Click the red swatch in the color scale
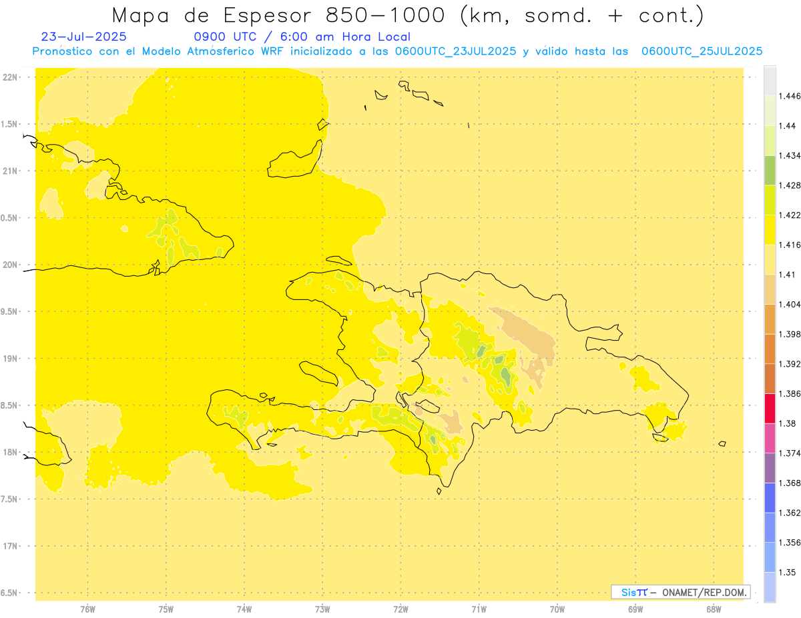The height and width of the screenshot is (618, 801). coord(770,408)
